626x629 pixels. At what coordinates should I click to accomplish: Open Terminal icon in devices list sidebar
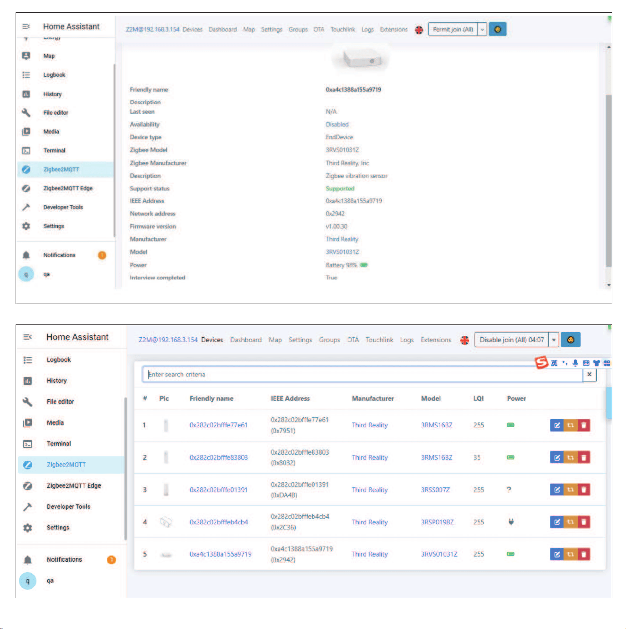(x=27, y=444)
